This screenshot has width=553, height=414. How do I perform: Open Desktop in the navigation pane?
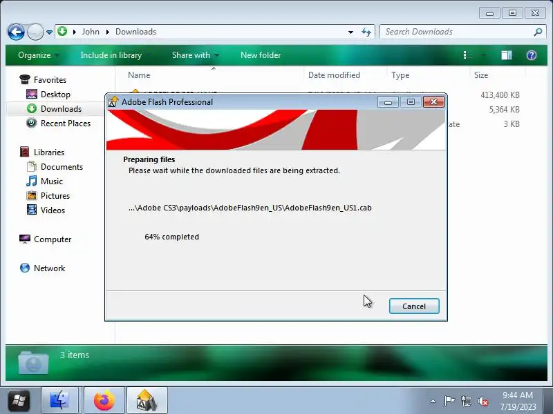click(x=55, y=95)
